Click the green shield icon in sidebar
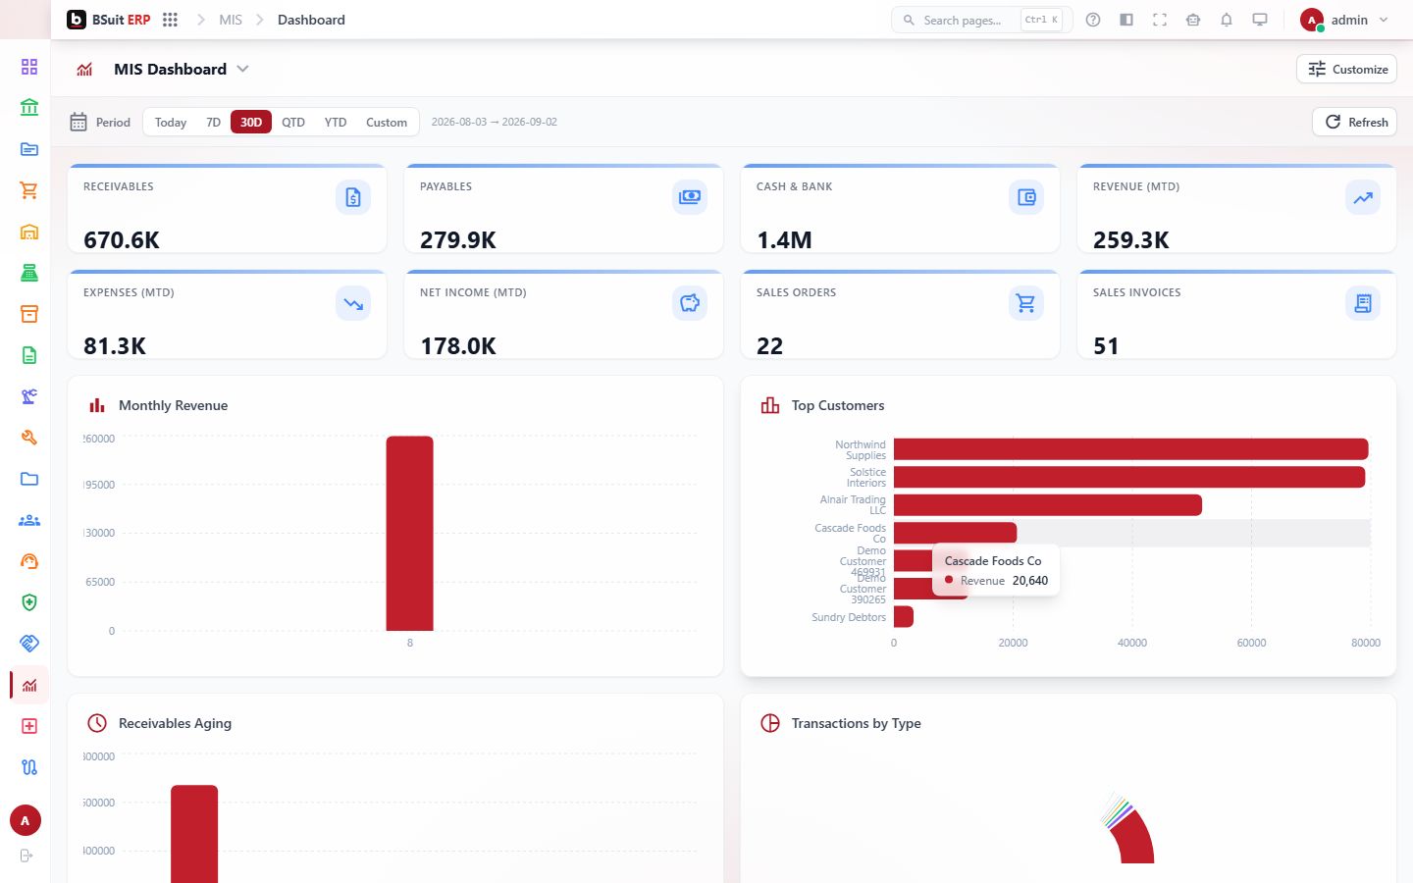Image resolution: width=1413 pixels, height=883 pixels. point(29,602)
